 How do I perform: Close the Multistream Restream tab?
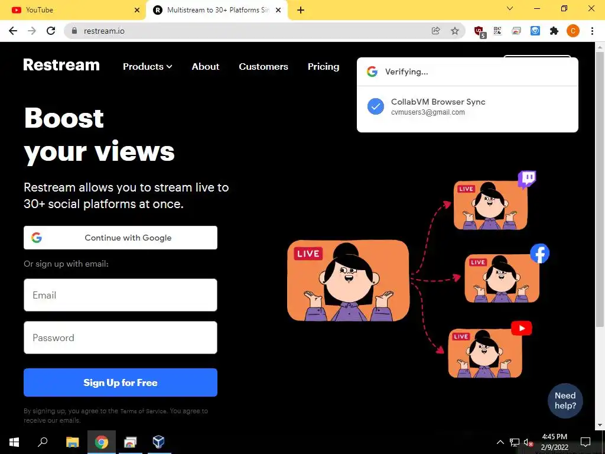(x=278, y=10)
